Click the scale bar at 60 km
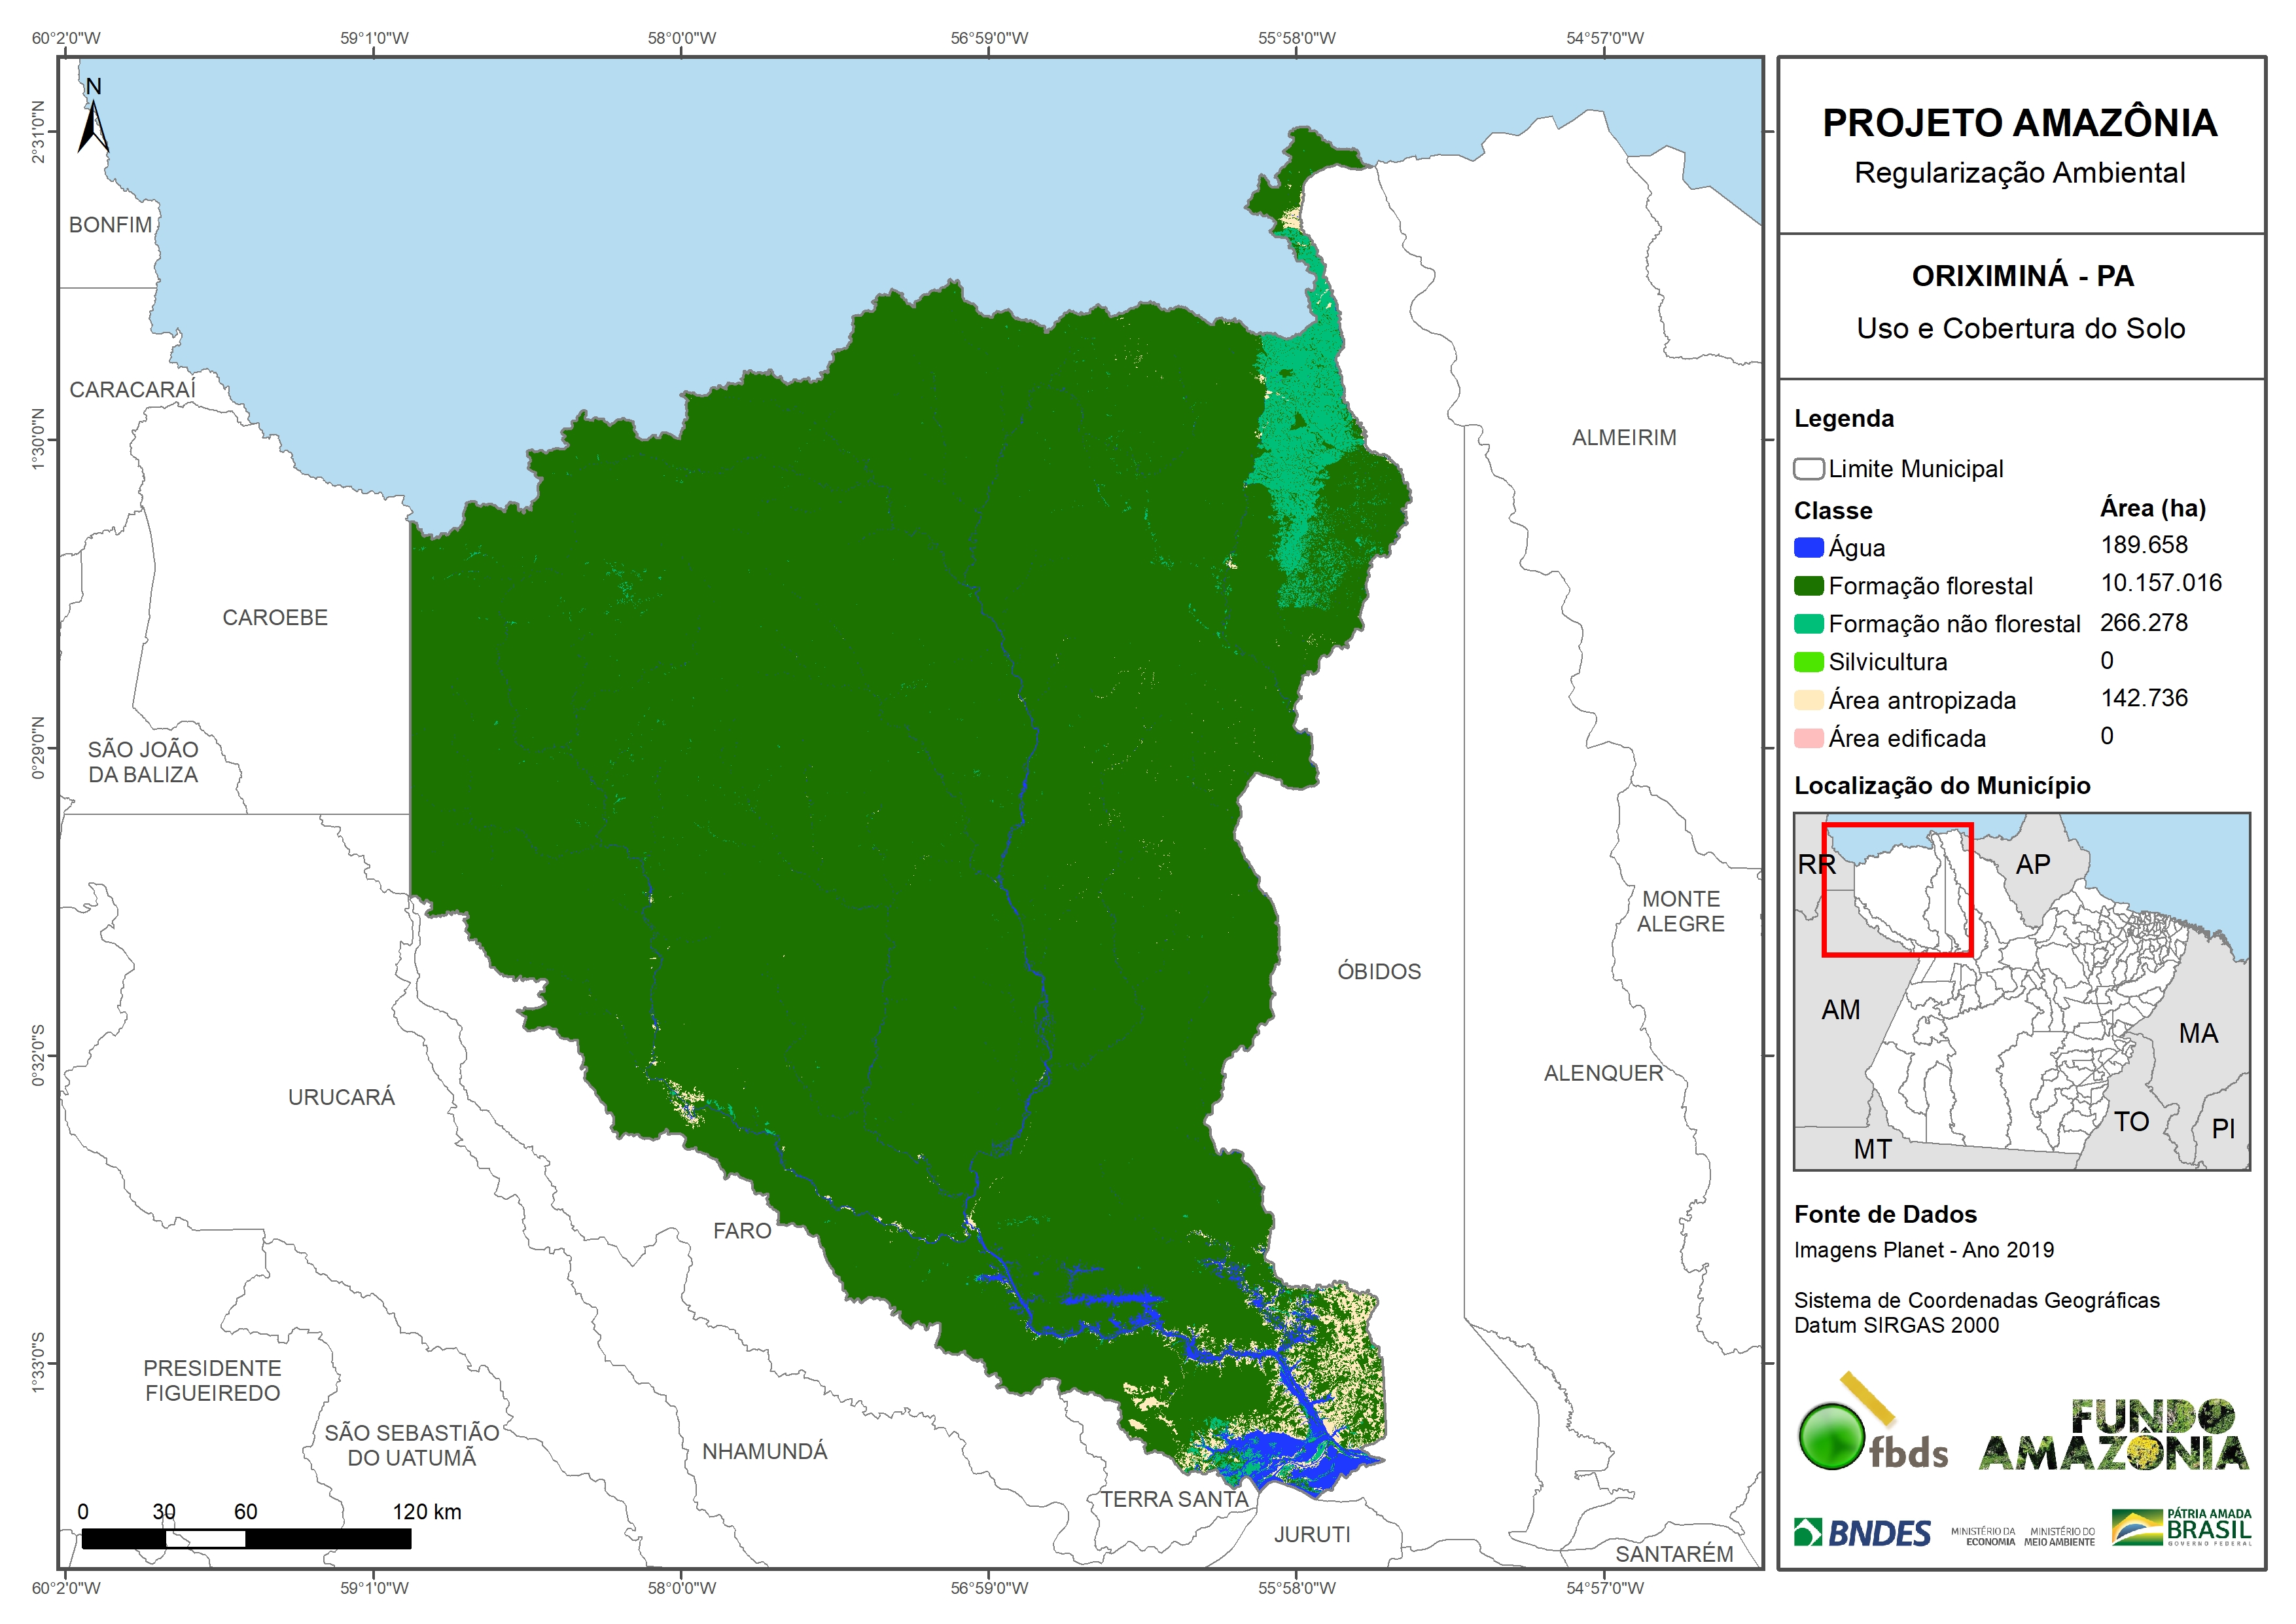This screenshot has height=1624, width=2296. pyautogui.click(x=246, y=1539)
